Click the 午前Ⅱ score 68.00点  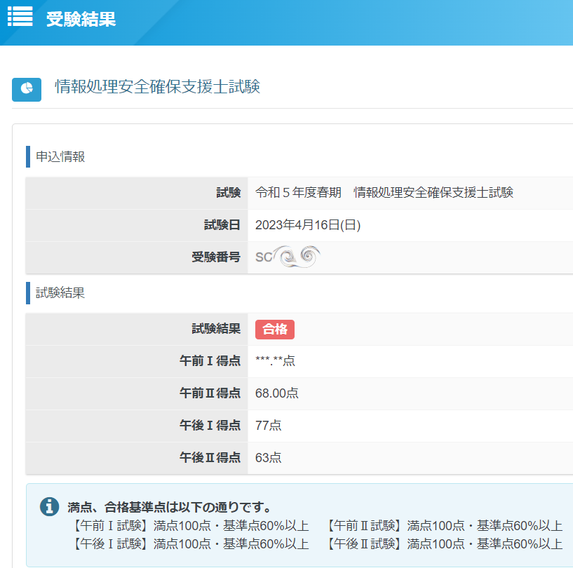point(276,393)
